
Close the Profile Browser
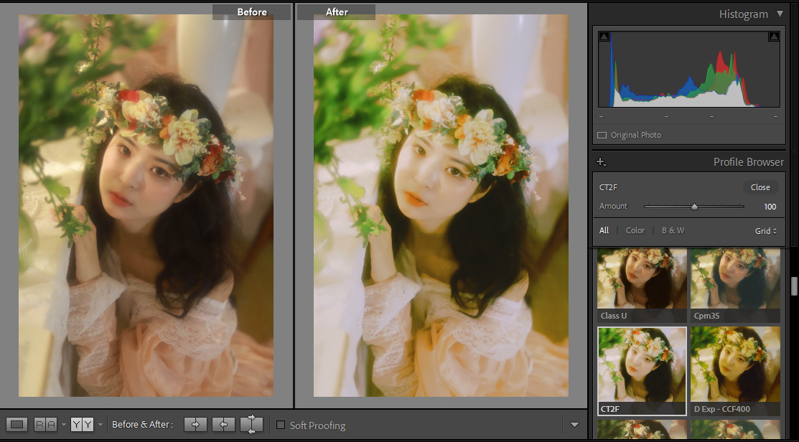pos(760,187)
